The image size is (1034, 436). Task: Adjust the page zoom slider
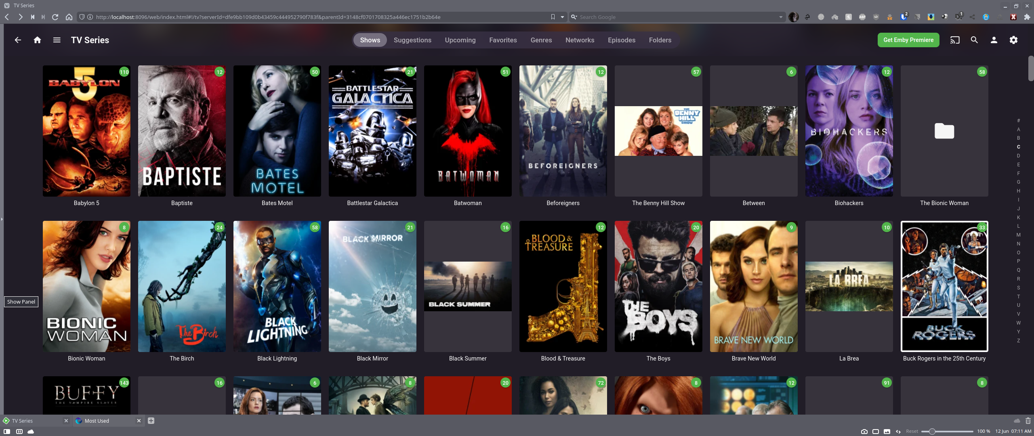932,432
